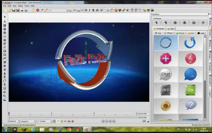Switch to the Light template tab
The height and width of the screenshot is (133, 212).
click(201, 33)
